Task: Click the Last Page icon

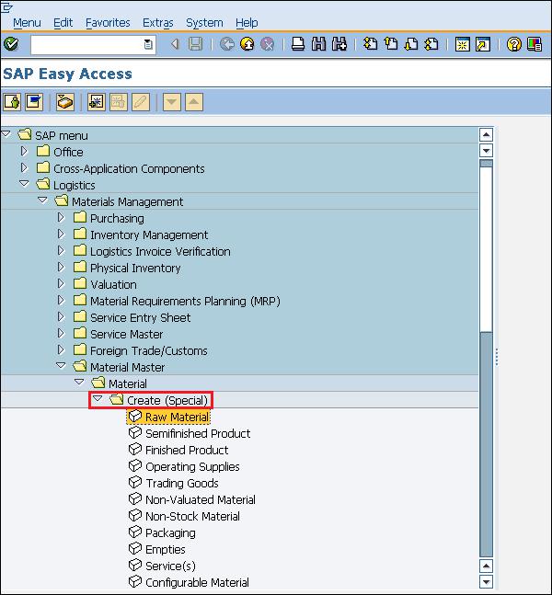Action: tap(431, 44)
